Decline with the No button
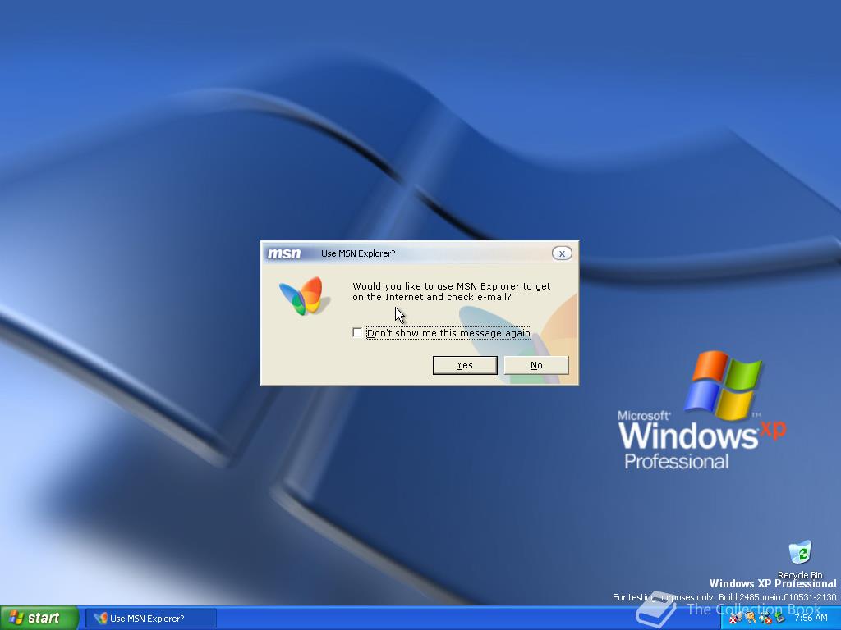Viewport: 841px width, 630px height. pos(536,365)
